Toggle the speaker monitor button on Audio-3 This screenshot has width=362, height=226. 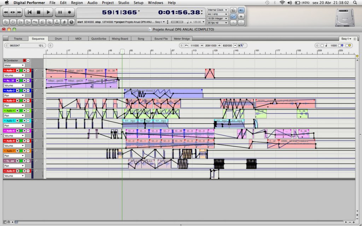[17, 101]
